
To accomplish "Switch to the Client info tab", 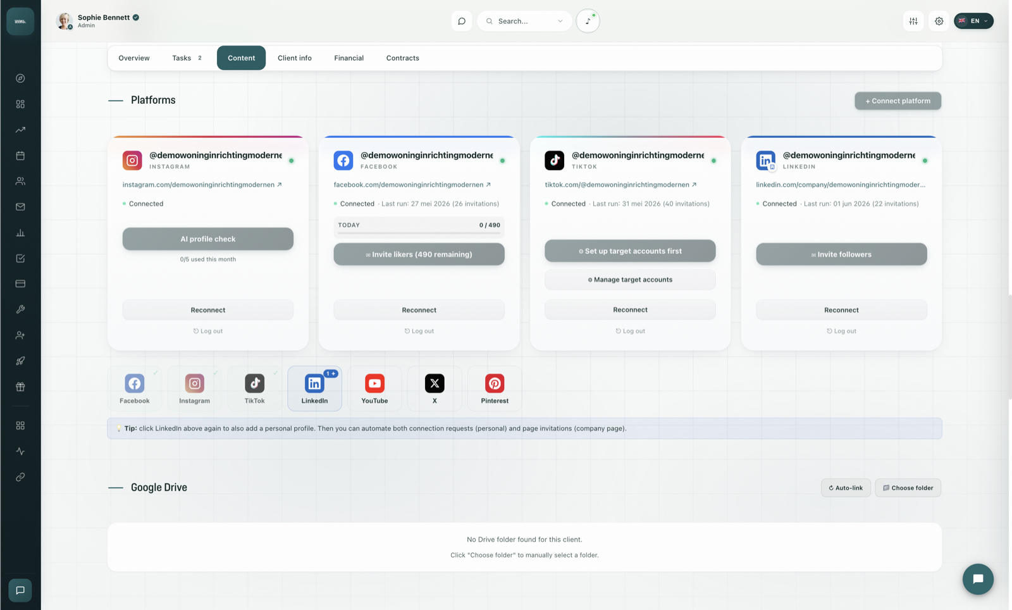I will [x=295, y=58].
